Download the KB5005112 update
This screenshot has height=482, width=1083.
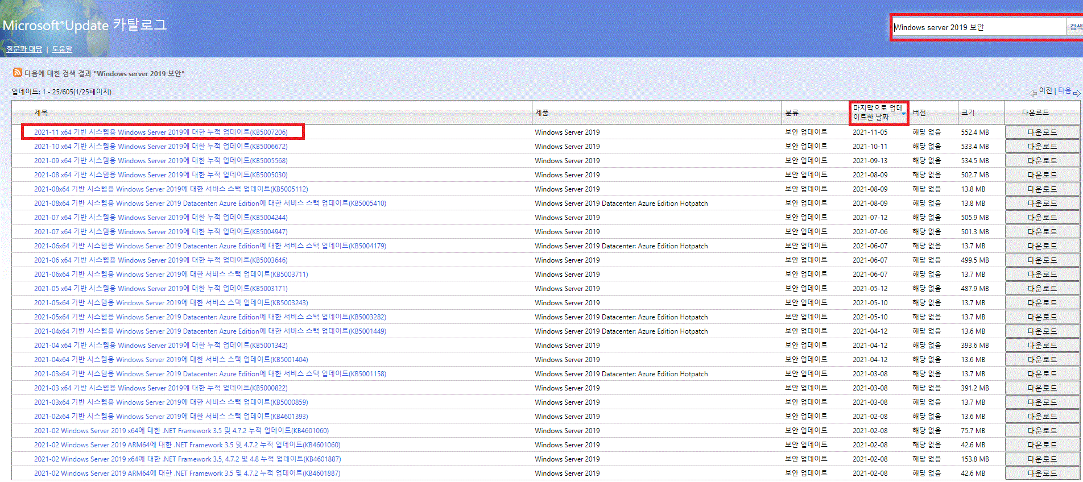click(x=1042, y=189)
